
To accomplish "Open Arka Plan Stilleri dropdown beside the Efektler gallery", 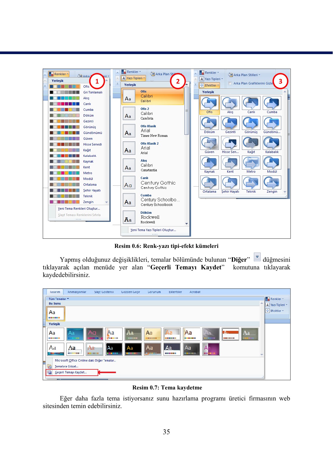I will 244,75.
